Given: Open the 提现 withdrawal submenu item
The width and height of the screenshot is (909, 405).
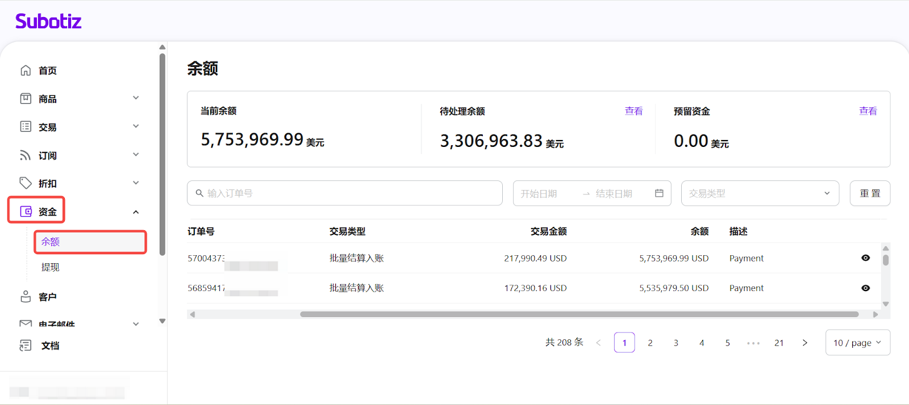Looking at the screenshot, I should tap(51, 267).
